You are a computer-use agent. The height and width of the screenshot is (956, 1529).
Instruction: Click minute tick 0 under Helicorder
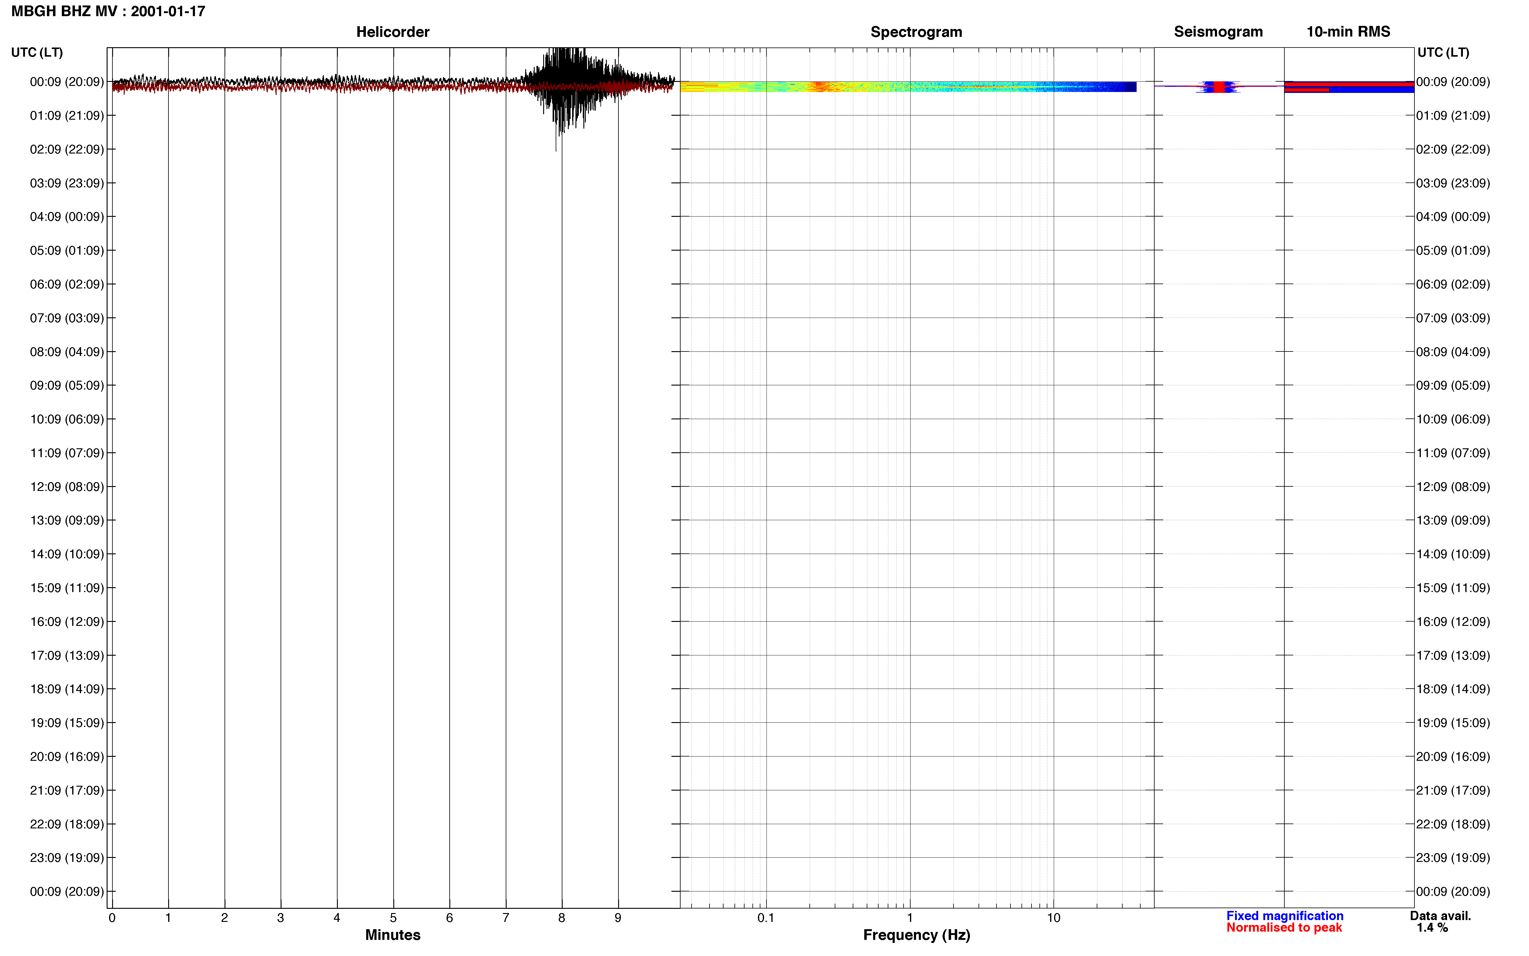coord(112,917)
